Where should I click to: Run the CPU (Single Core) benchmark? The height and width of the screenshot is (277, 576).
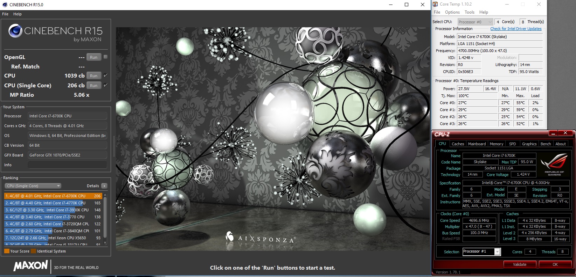pos(93,86)
